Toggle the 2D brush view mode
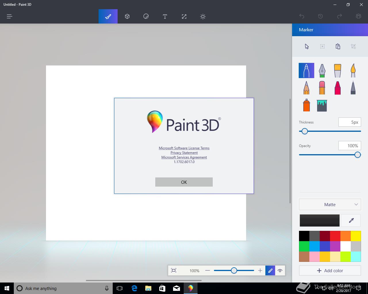368x294 pixels. click(x=270, y=270)
